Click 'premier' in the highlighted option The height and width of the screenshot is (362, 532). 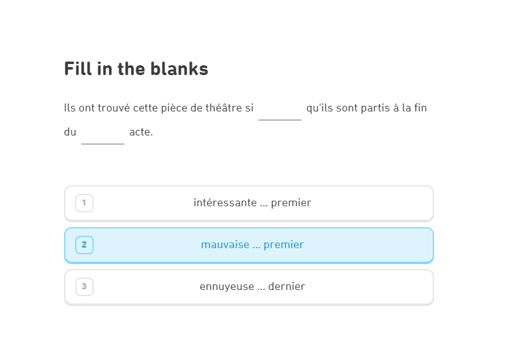[284, 244]
